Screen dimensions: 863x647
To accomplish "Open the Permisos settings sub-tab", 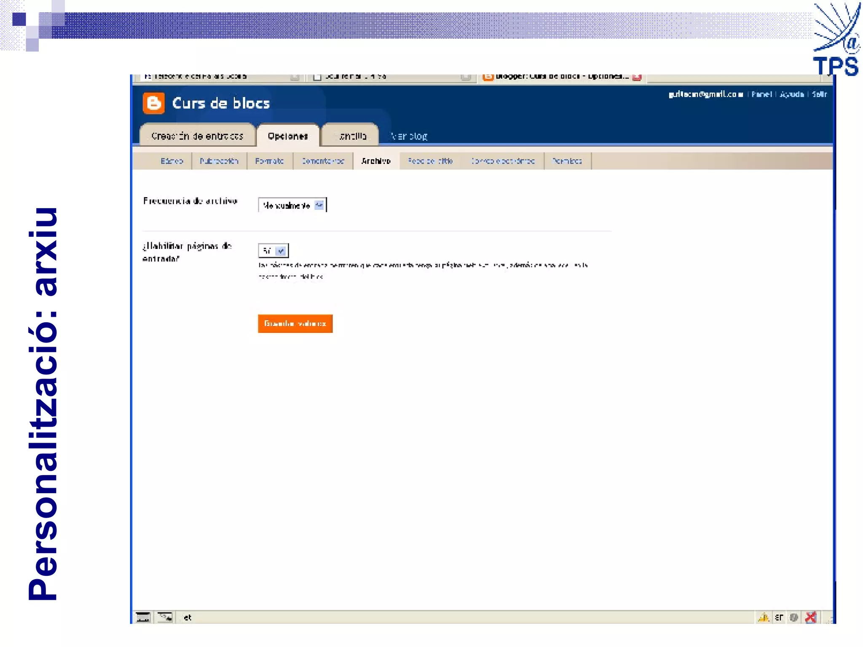I will [x=567, y=161].
